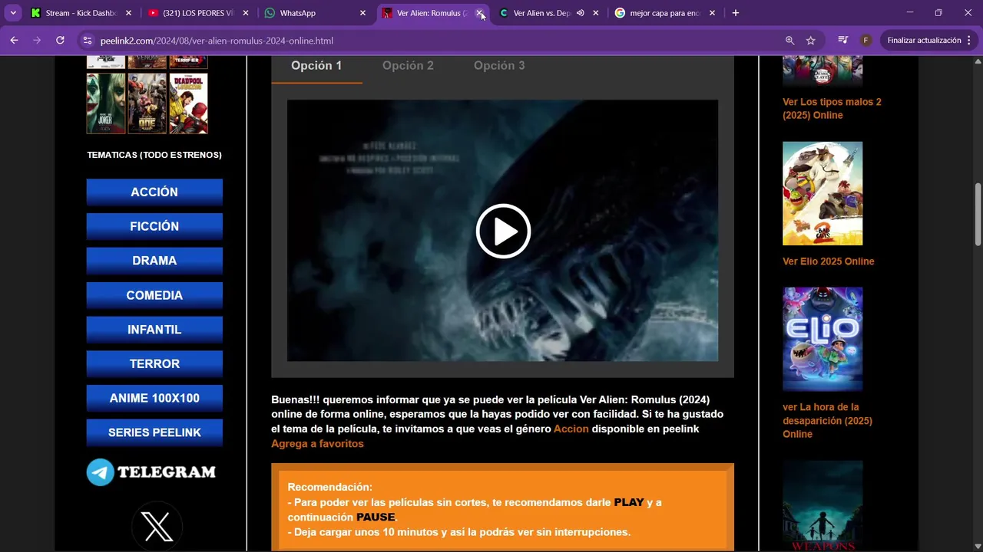Play the Alien Romulus video
983x552 pixels.
(x=503, y=231)
